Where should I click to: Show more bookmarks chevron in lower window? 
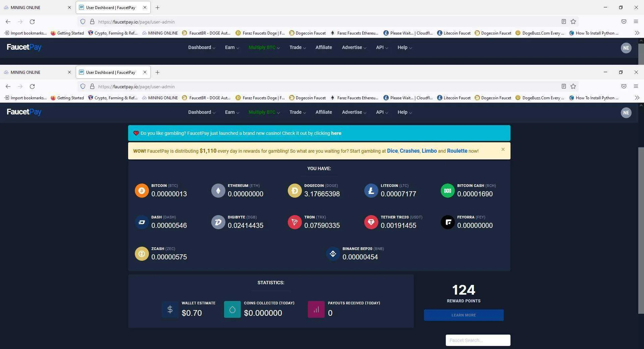(x=637, y=98)
